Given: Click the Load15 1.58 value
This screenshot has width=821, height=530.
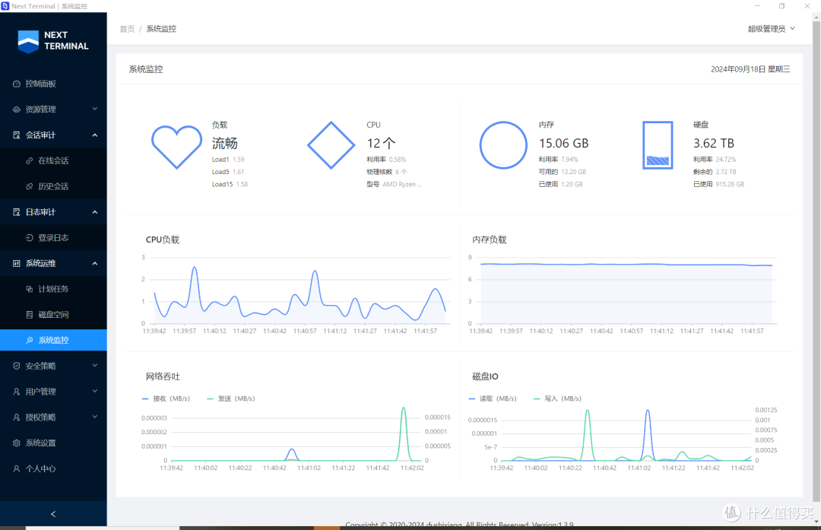Looking at the screenshot, I should point(230,184).
